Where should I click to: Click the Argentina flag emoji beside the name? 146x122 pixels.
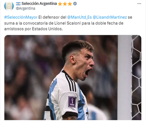(18, 4)
